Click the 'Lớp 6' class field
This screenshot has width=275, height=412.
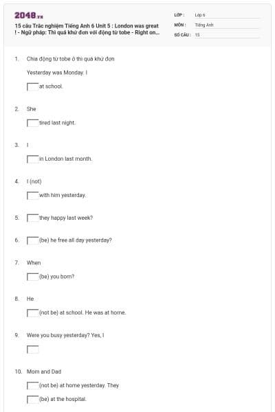(x=227, y=15)
